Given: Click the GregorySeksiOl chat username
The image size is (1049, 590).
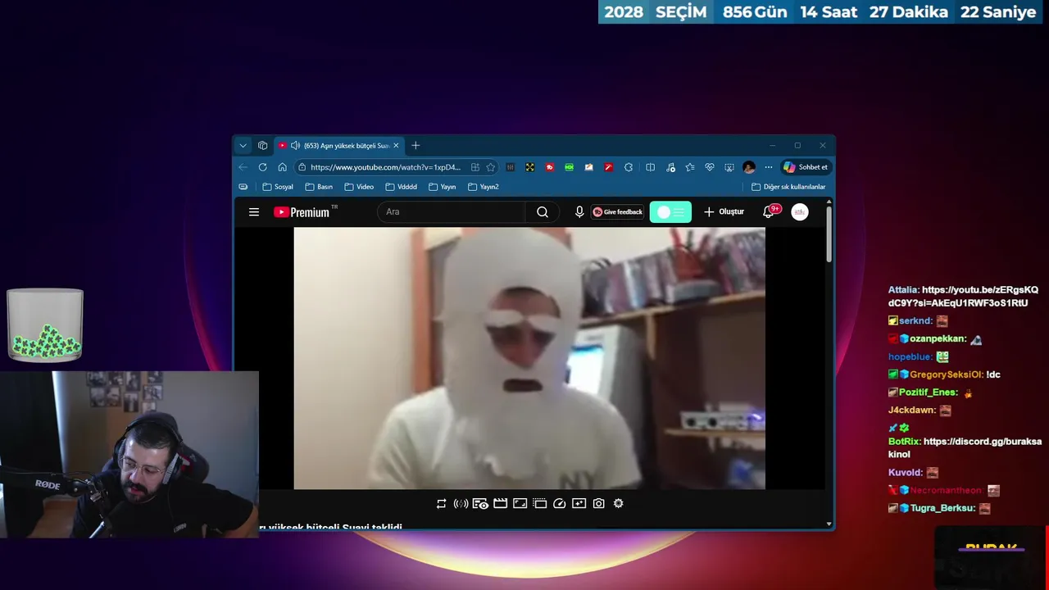Looking at the screenshot, I should [947, 374].
